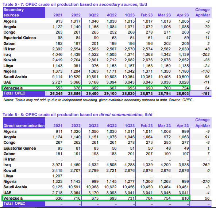The width and height of the screenshot is (216, 208).
Task: Click Nigeria's 1Q23 value 1,342
Action: (130, 72)
